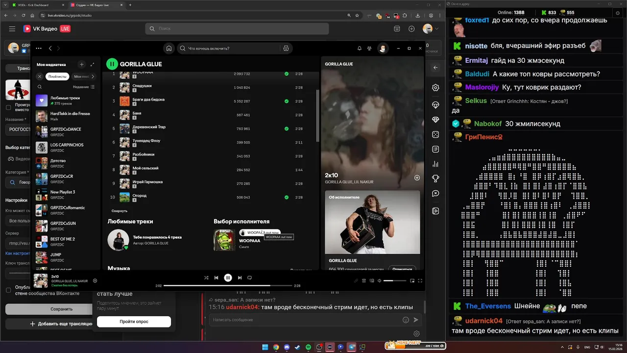Viewport: 627px width, 353px height.
Task: Click the Сохранить button in VK Studio
Action: pyautogui.click(x=48, y=309)
